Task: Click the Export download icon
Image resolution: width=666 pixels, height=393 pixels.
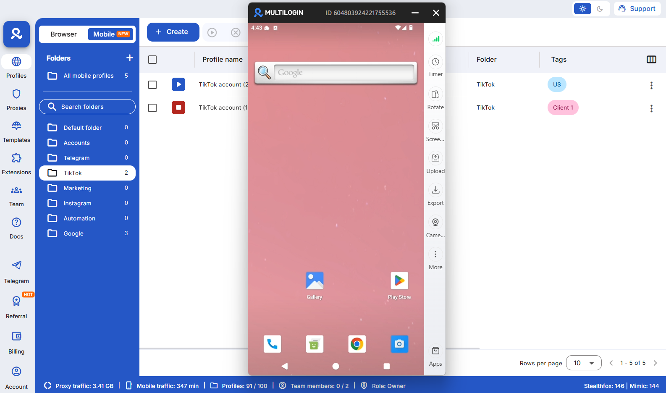Action: pos(435,190)
